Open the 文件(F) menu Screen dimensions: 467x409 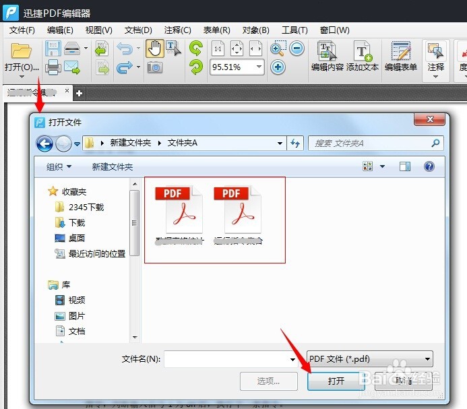click(22, 30)
